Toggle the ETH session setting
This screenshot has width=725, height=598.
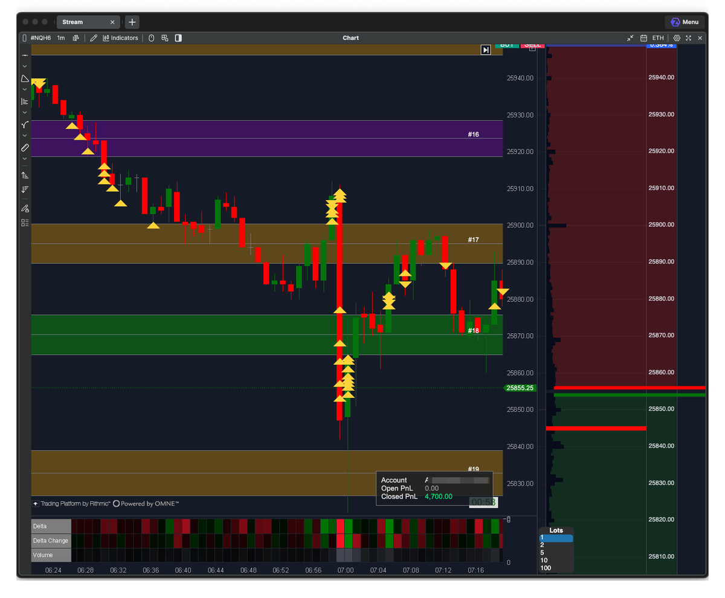click(x=658, y=38)
